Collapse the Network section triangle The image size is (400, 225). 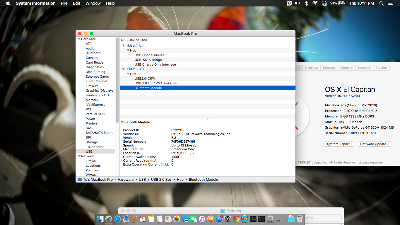79,156
